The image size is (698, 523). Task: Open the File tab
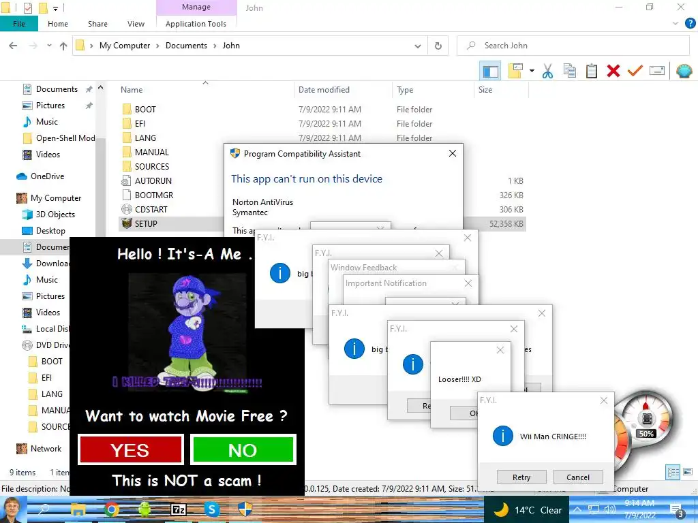(18, 24)
